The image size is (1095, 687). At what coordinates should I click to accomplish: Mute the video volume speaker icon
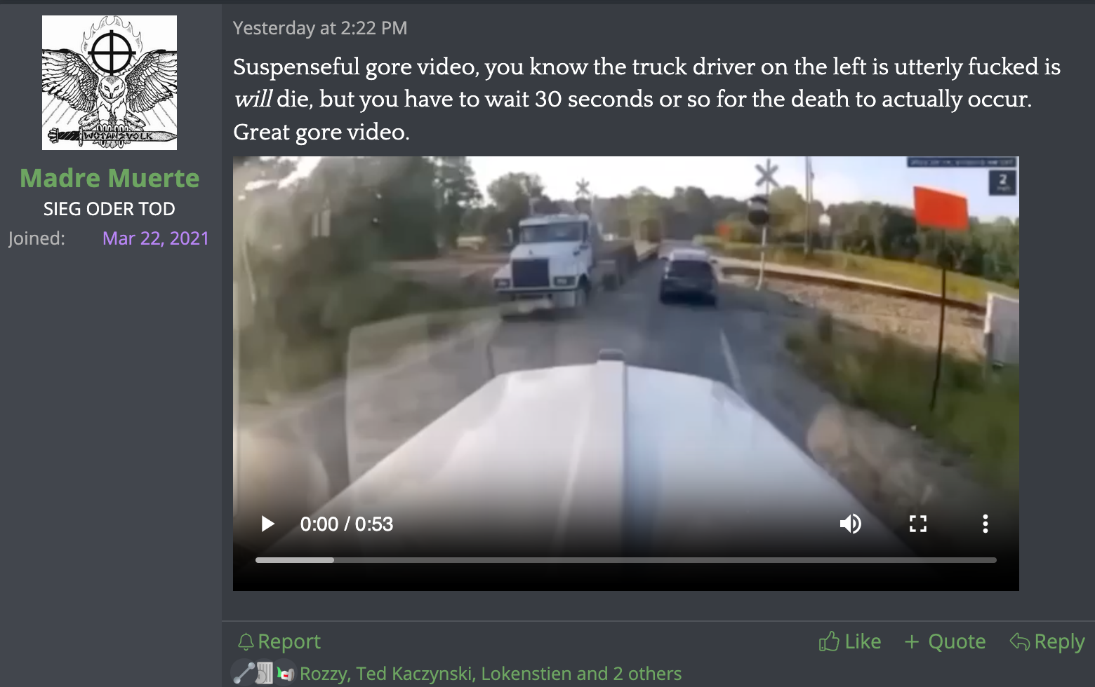(851, 524)
